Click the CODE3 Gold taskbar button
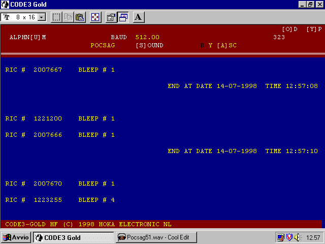The width and height of the screenshot is (325, 244). click(x=73, y=237)
